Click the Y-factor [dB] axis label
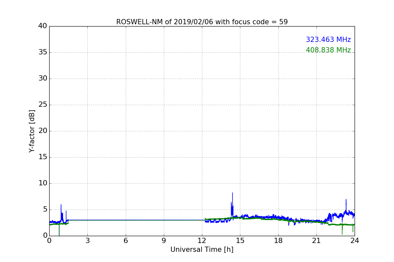This screenshot has height=262, width=394. (32, 131)
